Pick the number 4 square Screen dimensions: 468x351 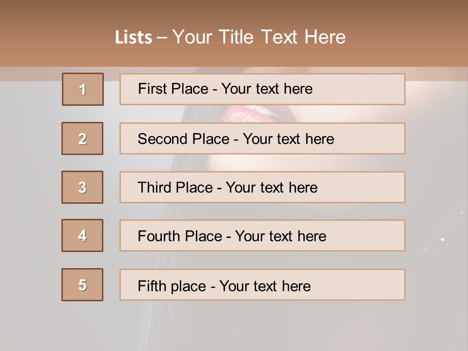[x=82, y=235]
